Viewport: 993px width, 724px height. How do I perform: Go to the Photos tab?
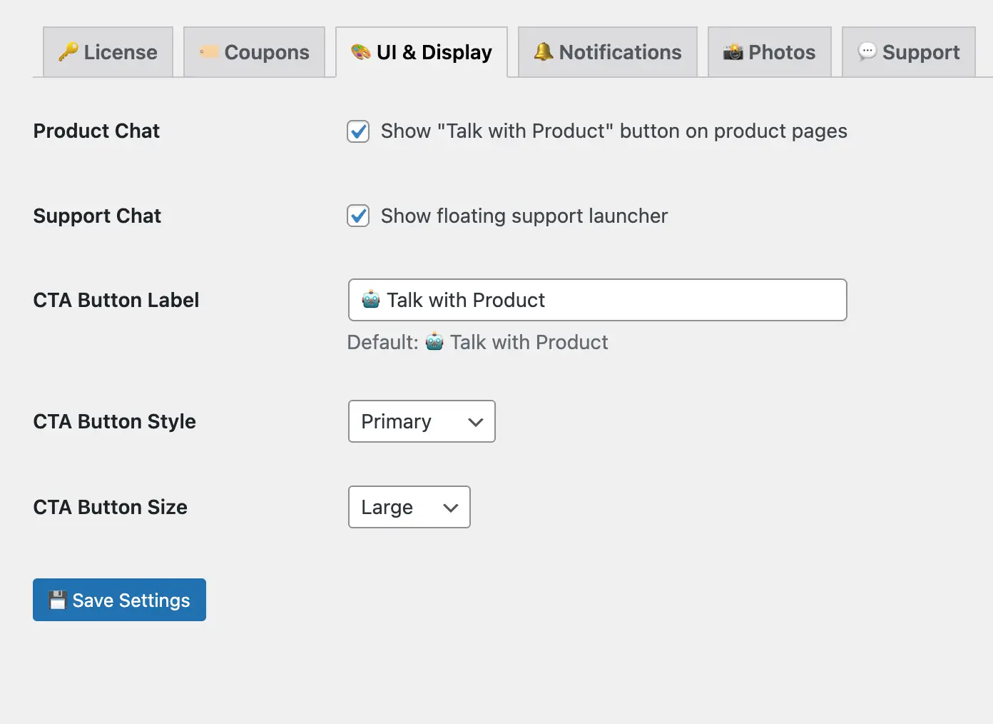[769, 52]
